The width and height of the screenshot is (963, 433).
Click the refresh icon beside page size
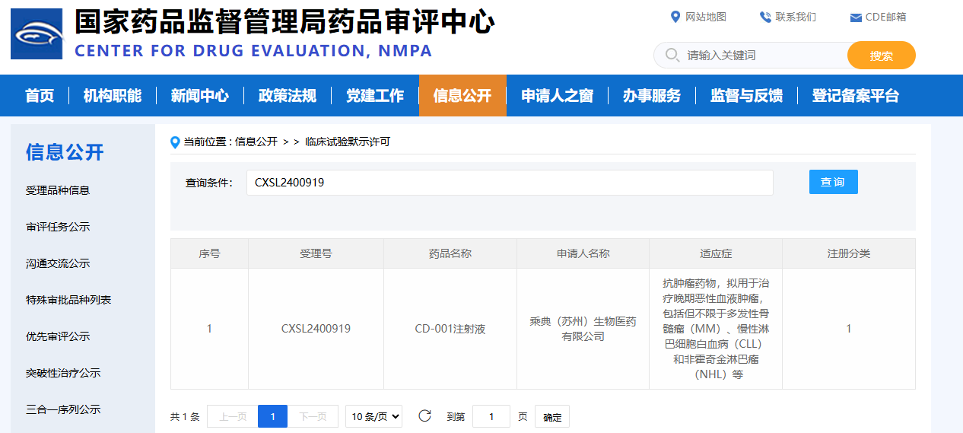[425, 415]
